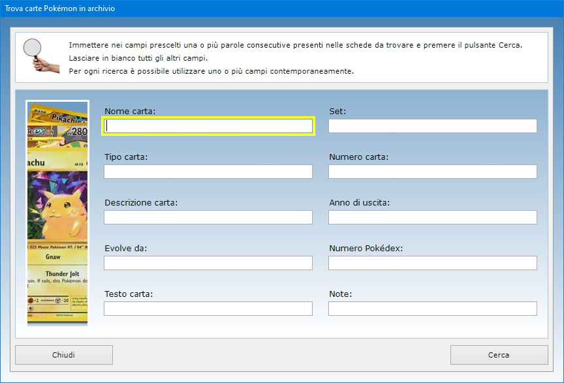Focus the Nome carta input field
Screen dimensions: 564x383
[208, 126]
